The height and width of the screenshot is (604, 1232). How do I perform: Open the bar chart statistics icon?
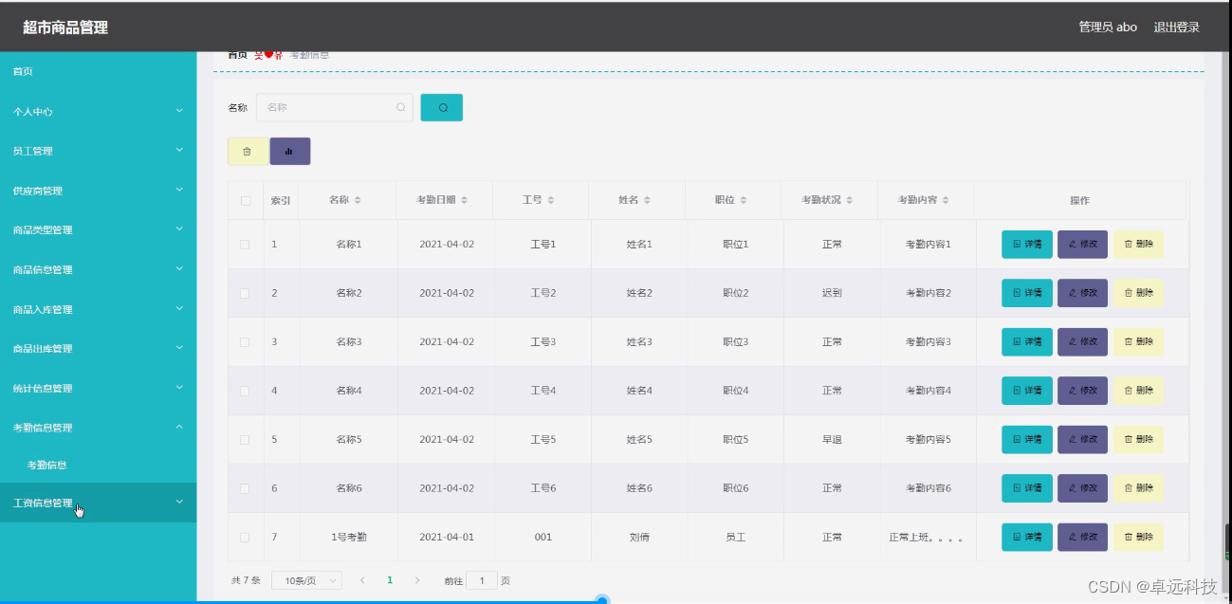pos(290,151)
